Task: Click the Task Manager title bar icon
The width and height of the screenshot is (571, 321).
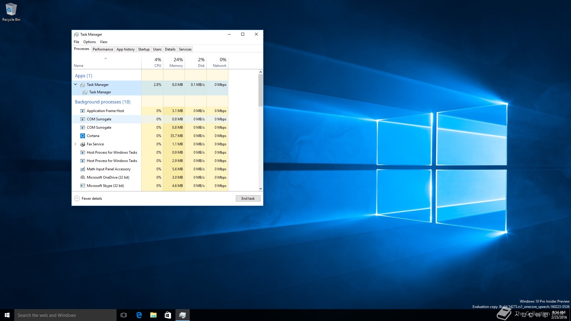Action: tap(76, 34)
